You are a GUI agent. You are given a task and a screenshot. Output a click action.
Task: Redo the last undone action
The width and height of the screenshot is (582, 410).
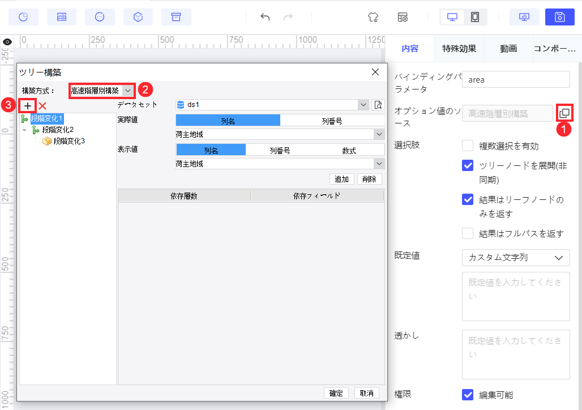coord(288,17)
